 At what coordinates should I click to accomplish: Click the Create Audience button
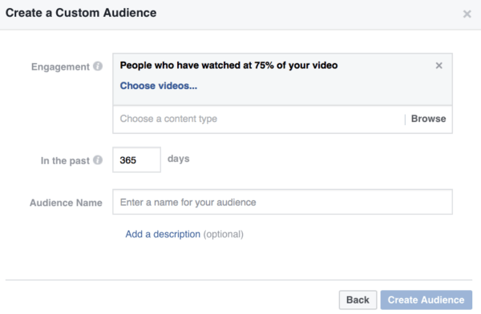[x=426, y=300]
